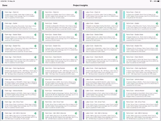Play audio for Parts Cost - Claim Age Bucket card
This screenshot has height=121, width=161.
coord(157,68)
